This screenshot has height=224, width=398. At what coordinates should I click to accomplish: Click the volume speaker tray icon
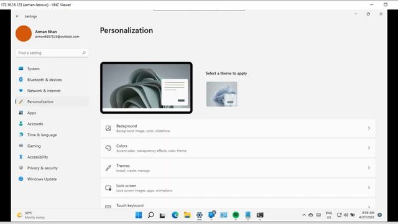click(346, 215)
